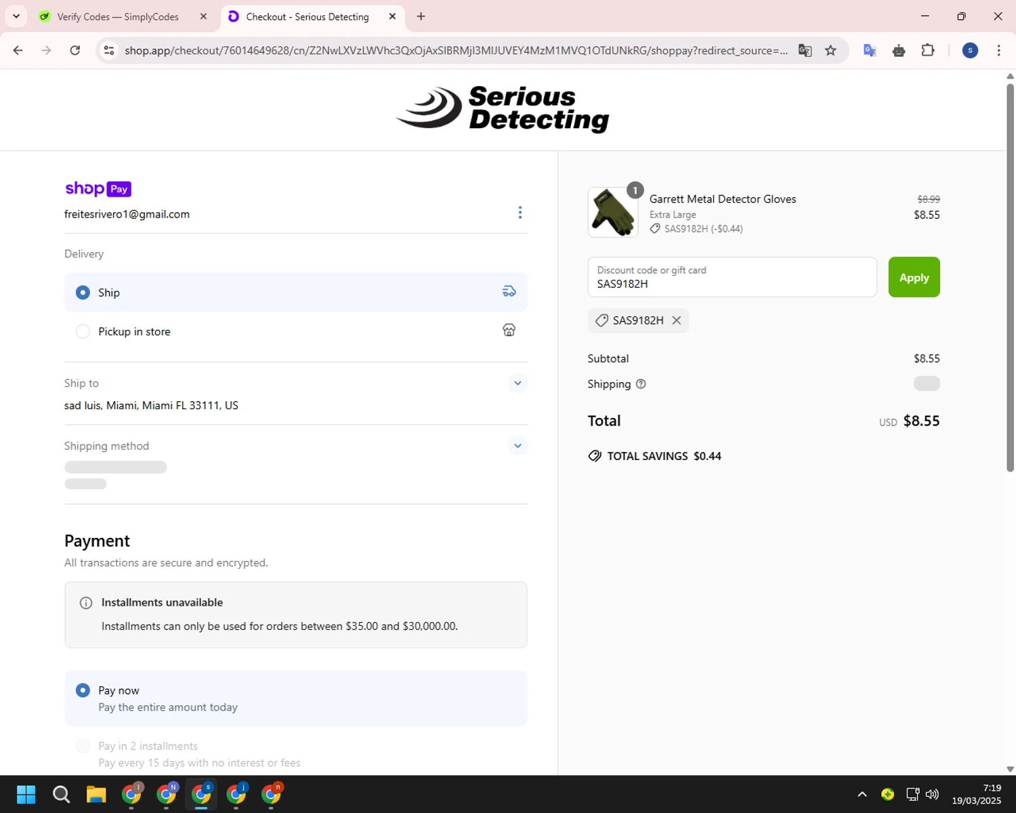1016x813 pixels.
Task: Remove the SAS9182H discount code
Action: pos(676,320)
